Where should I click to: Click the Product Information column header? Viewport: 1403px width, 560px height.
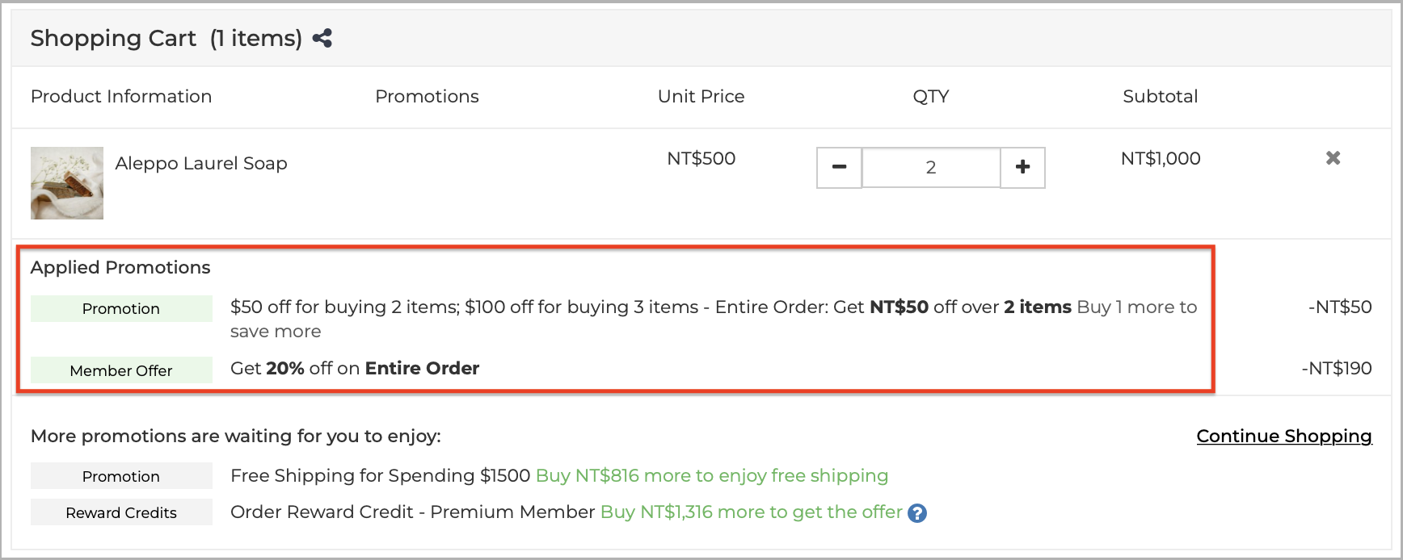tap(121, 96)
